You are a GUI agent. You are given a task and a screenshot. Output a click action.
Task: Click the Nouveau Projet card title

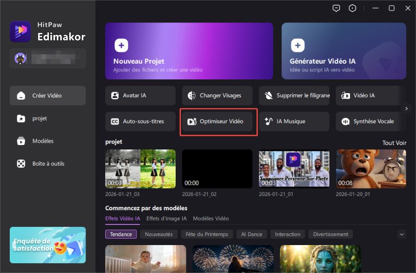tap(139, 61)
